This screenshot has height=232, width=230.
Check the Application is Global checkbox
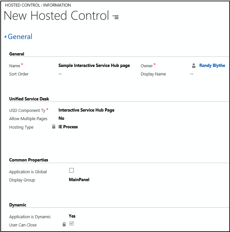click(72, 170)
